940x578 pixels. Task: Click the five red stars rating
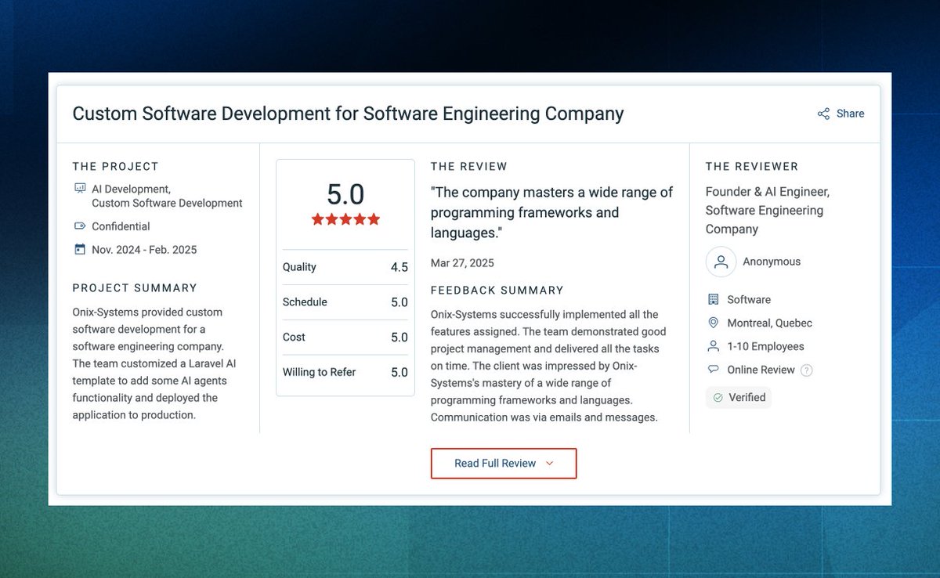[x=345, y=219]
